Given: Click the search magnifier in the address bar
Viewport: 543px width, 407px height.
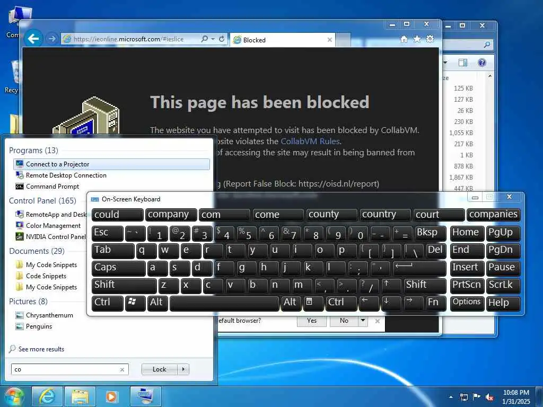Looking at the screenshot, I should [205, 39].
